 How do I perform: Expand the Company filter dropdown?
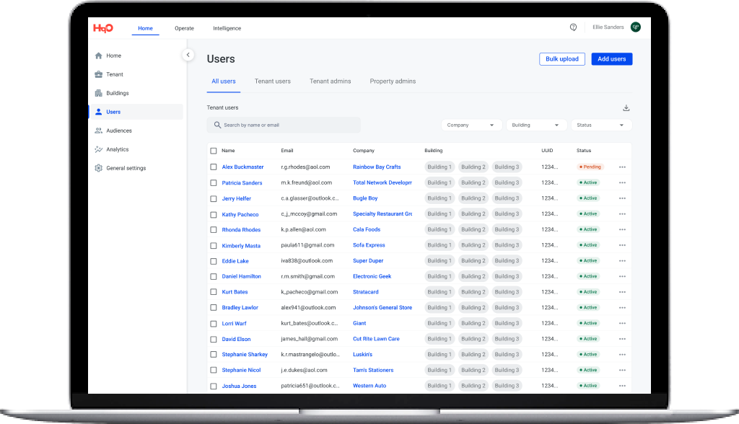tap(472, 125)
